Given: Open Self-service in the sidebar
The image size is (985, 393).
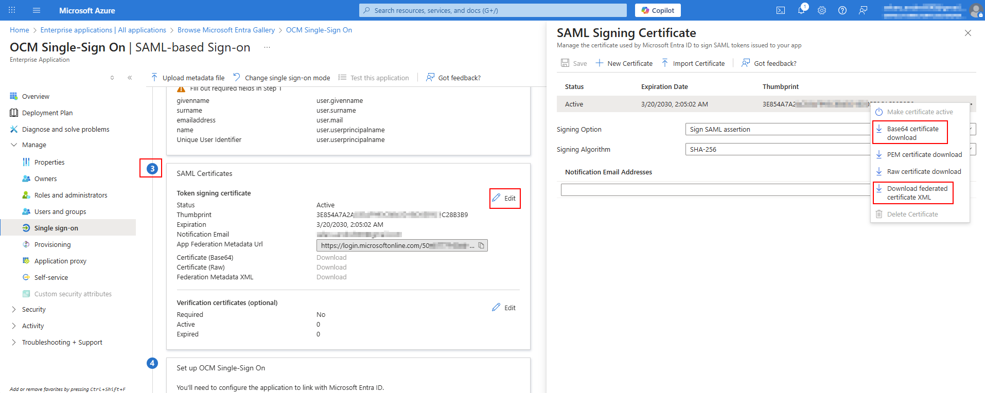Looking at the screenshot, I should [x=51, y=277].
